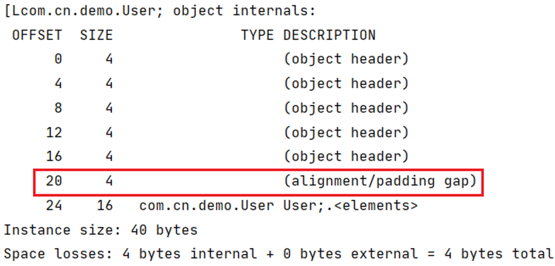Click the offset value 24
Image resolution: width=555 pixels, height=266 pixels.
pyautogui.click(x=54, y=206)
